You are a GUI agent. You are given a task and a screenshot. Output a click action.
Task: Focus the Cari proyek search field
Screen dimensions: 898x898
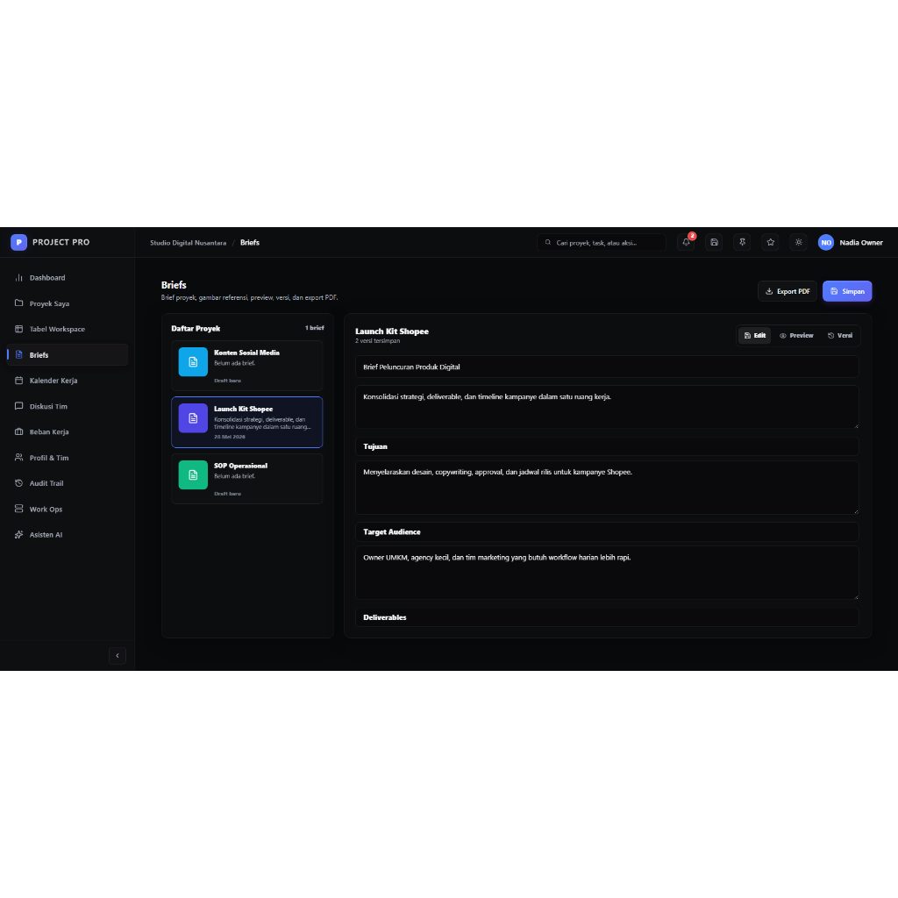click(602, 243)
